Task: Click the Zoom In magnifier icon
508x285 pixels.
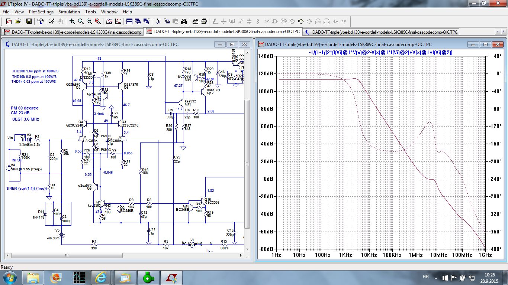Action: pyautogui.click(x=72, y=22)
